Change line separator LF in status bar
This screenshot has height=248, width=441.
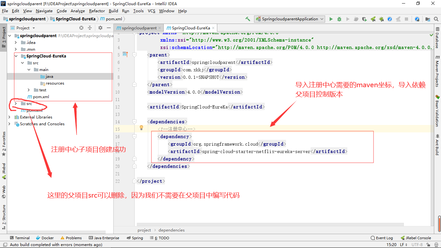(404, 245)
